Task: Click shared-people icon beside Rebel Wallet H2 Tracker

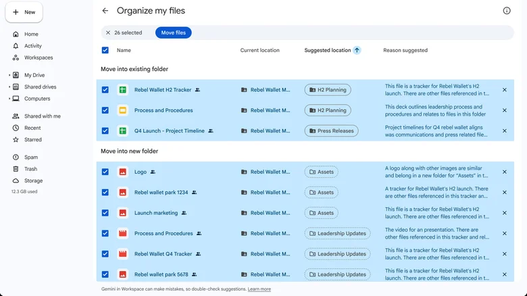Action: pyautogui.click(x=197, y=90)
